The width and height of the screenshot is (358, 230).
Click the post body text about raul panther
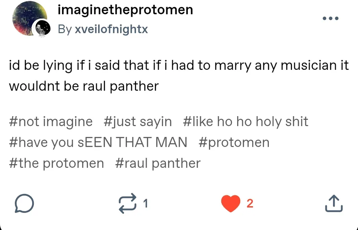coord(179,75)
